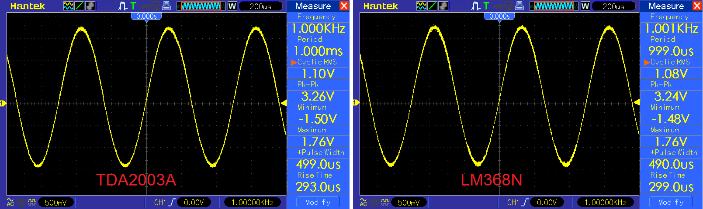The height and width of the screenshot is (209, 703).
Task: Click the green T trigger indicator in TDA2003A capture
Action: 133,6
